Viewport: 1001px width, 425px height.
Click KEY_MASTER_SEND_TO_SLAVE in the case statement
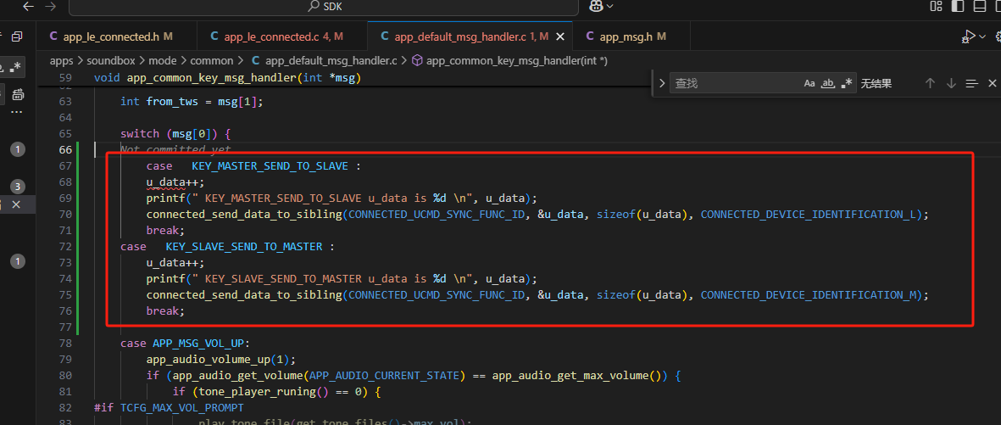click(x=270, y=166)
